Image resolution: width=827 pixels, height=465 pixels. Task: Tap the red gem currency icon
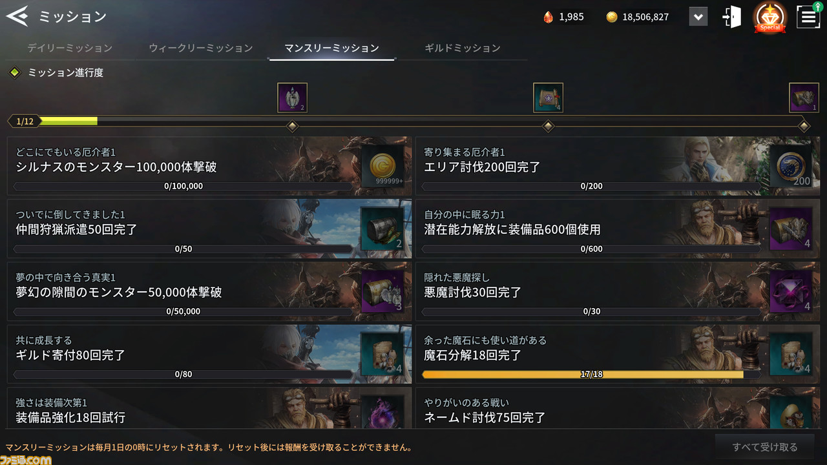pyautogui.click(x=548, y=17)
